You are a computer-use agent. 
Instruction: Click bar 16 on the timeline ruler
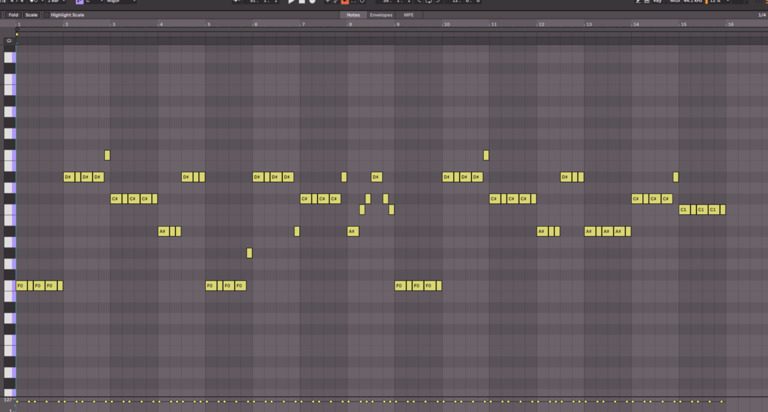click(x=731, y=25)
